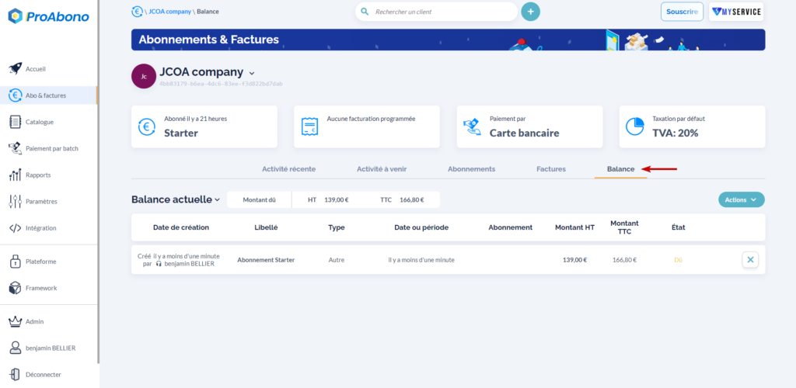Select the Balance tab

pos(621,169)
